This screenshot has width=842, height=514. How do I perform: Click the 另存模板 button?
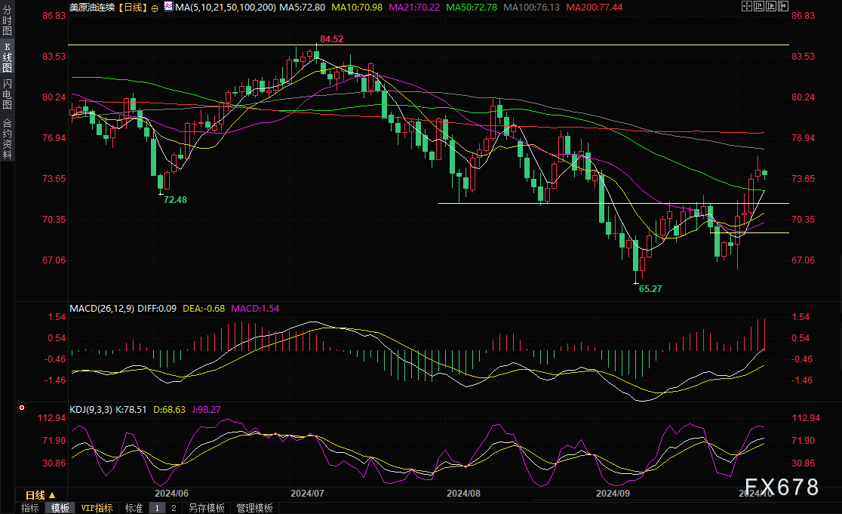tap(206, 508)
